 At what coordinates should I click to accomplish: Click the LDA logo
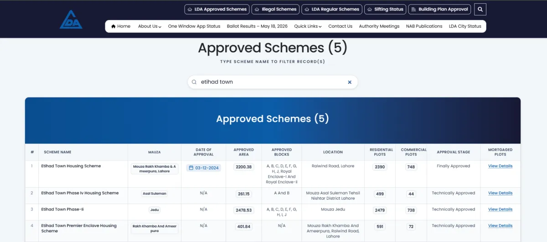(x=71, y=20)
